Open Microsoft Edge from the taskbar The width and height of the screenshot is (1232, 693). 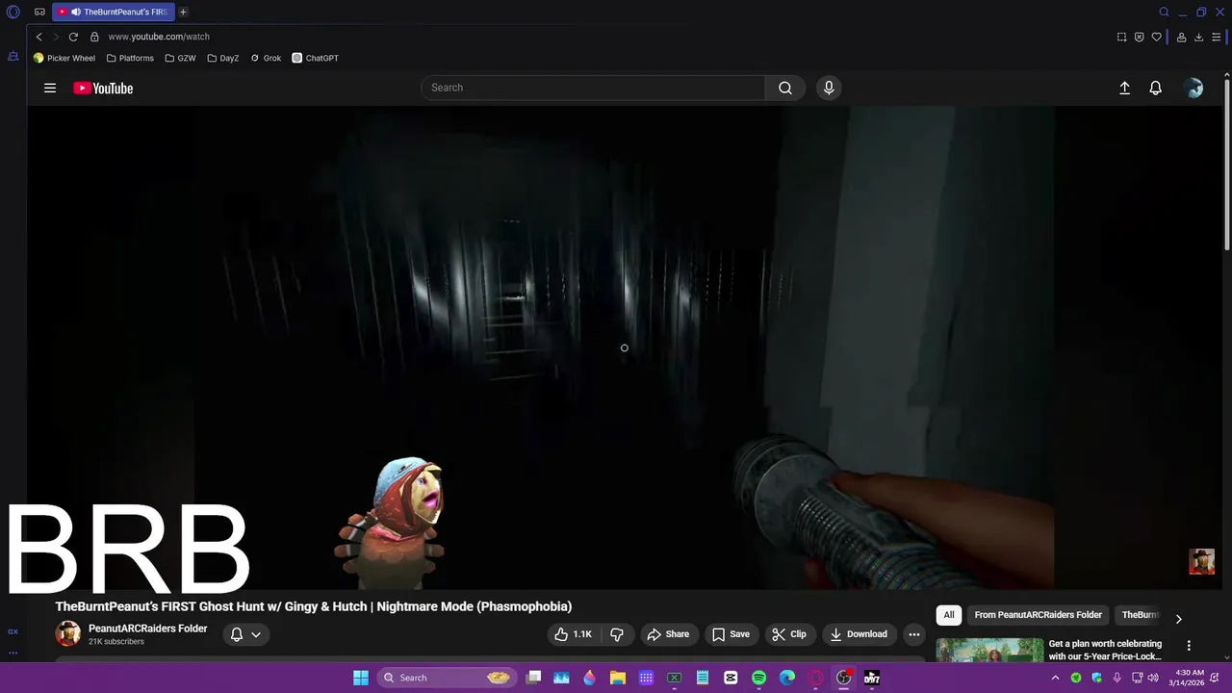tap(787, 678)
